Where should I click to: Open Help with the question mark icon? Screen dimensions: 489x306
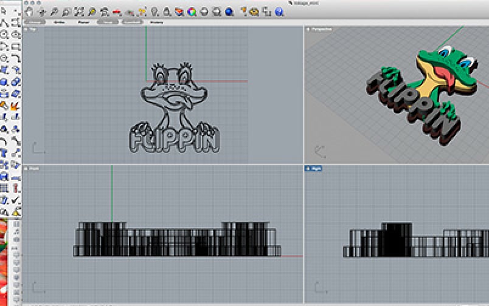pos(279,11)
